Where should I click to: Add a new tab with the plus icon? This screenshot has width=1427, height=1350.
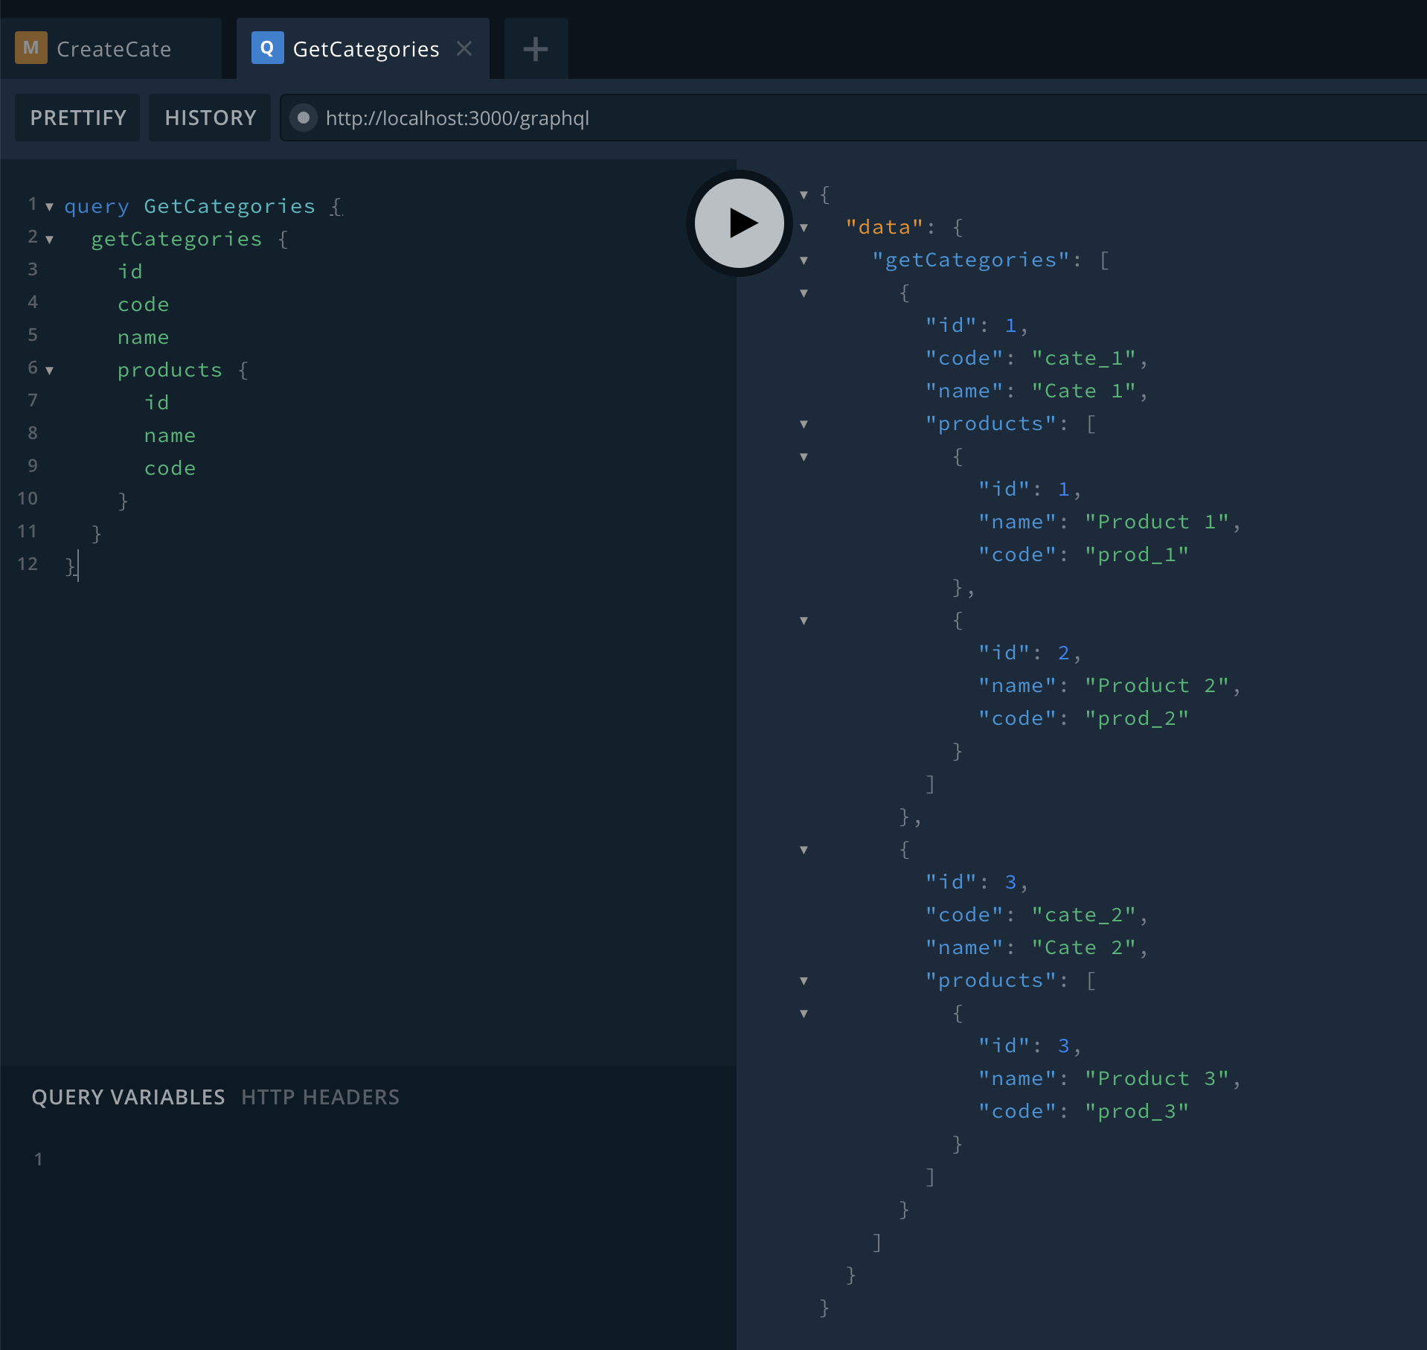click(x=536, y=49)
